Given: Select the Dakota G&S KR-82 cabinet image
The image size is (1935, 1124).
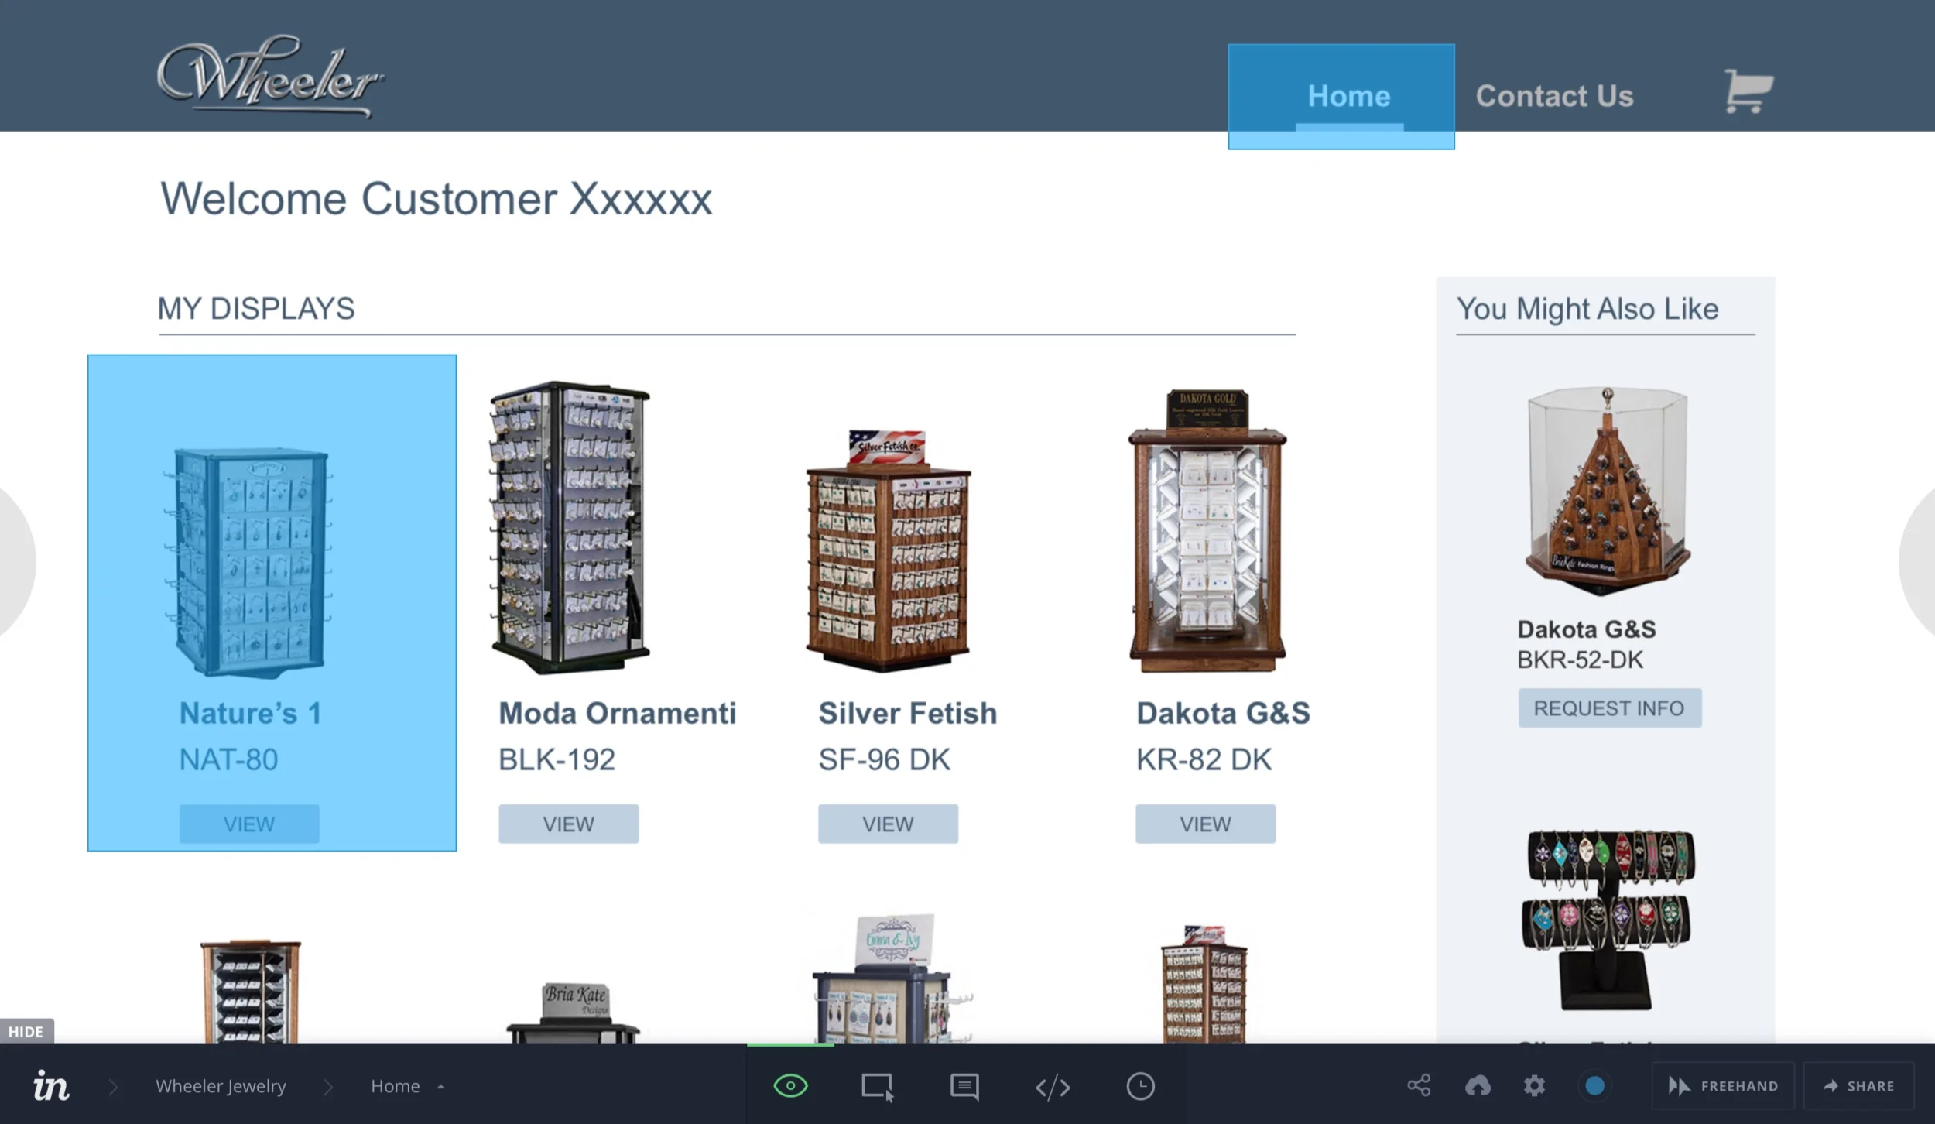Looking at the screenshot, I should (x=1207, y=531).
